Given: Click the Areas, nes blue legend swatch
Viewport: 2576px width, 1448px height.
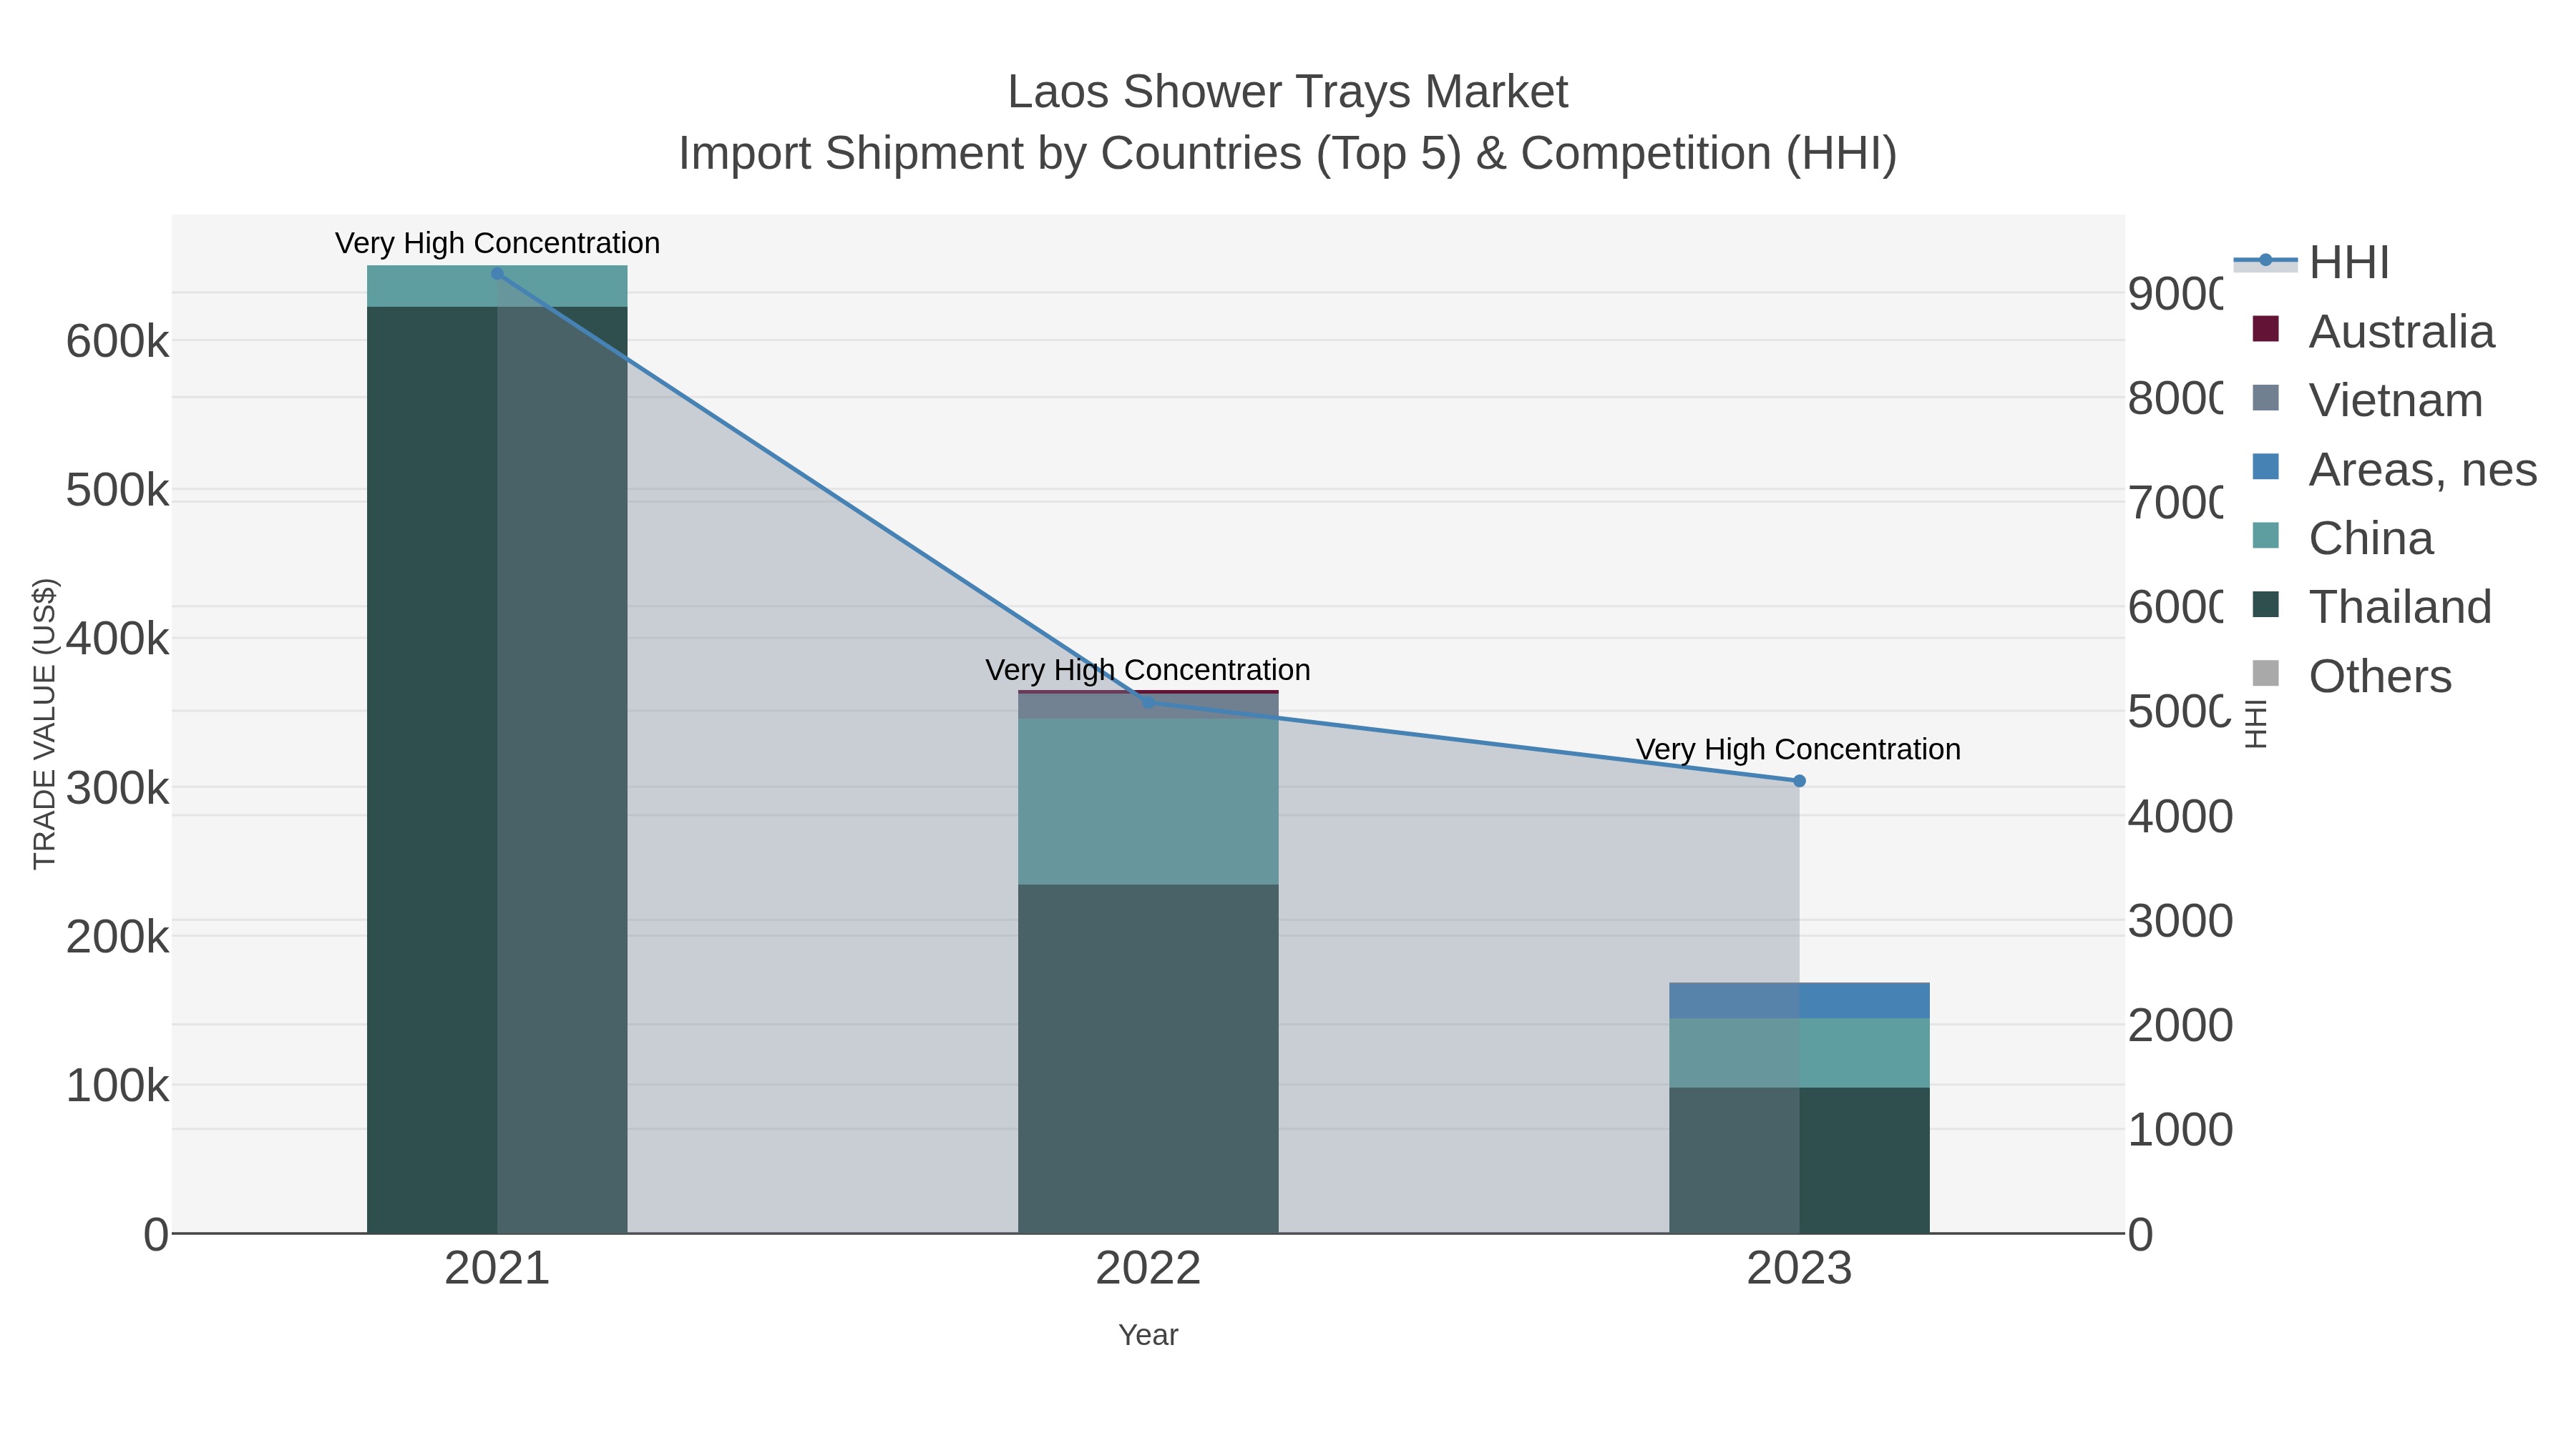Looking at the screenshot, I should pos(2265,467).
